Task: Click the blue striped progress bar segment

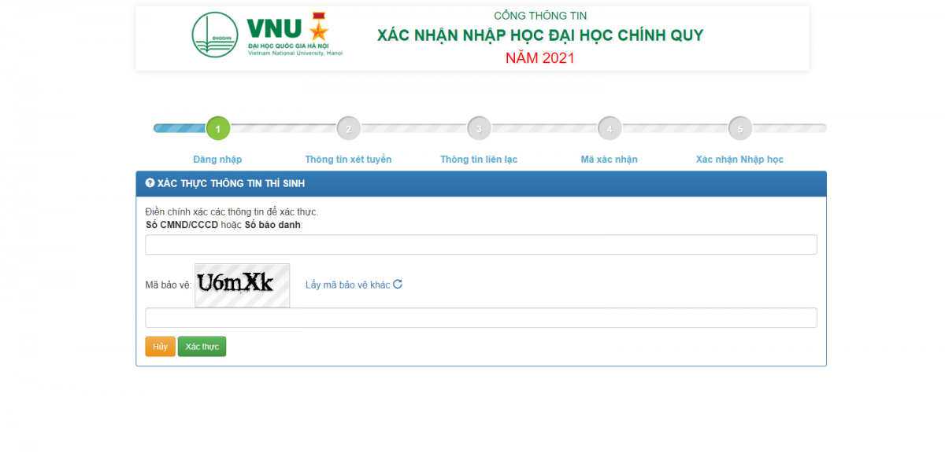Action: [x=180, y=128]
